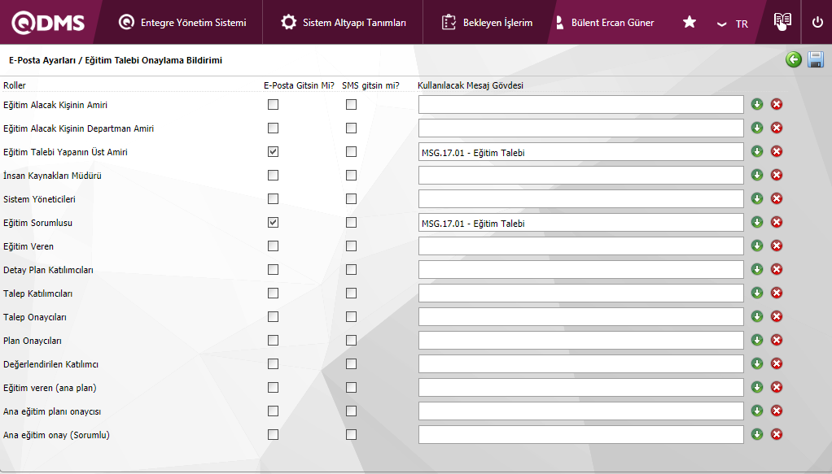
Task: Open the favorites star icon
Action: 689,22
